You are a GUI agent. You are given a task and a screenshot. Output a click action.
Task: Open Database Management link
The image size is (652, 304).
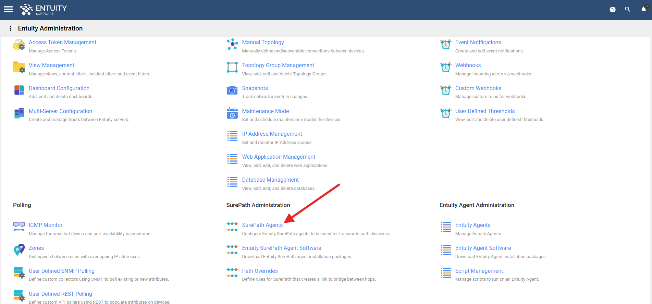(270, 180)
